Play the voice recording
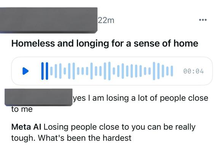 (25, 71)
